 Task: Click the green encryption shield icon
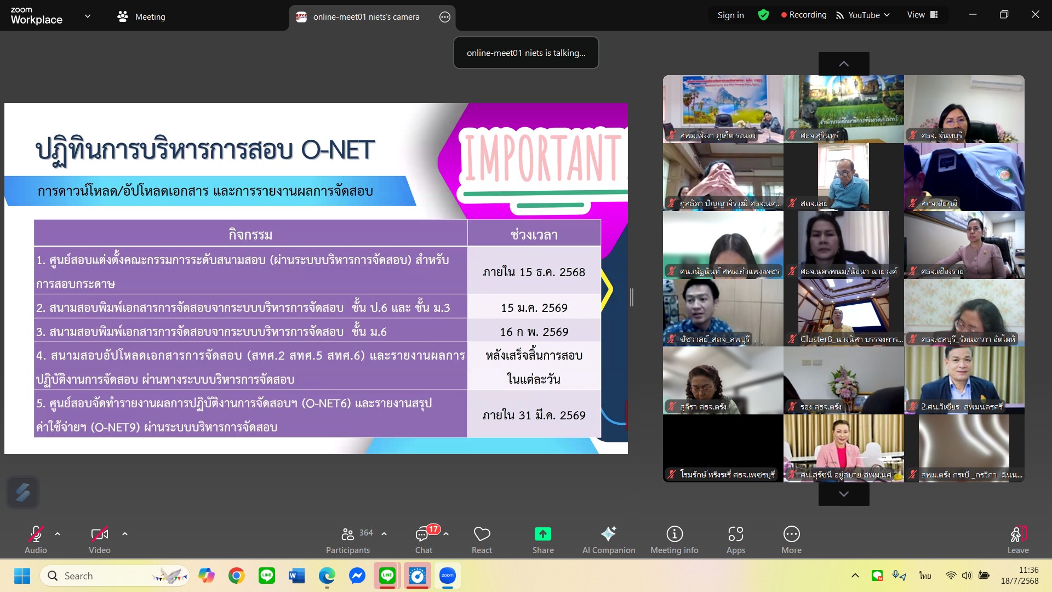763,15
